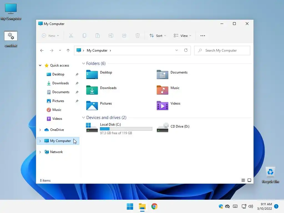The width and height of the screenshot is (284, 213).
Task: Go back with the left arrow
Action: 42,50
